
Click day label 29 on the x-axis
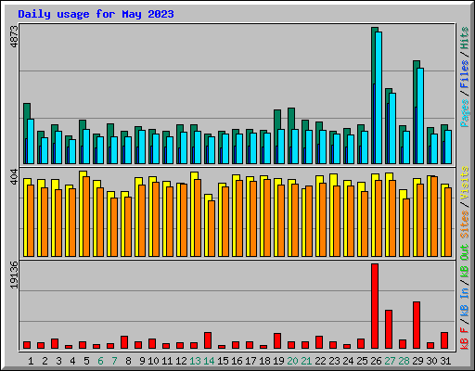click(x=417, y=361)
